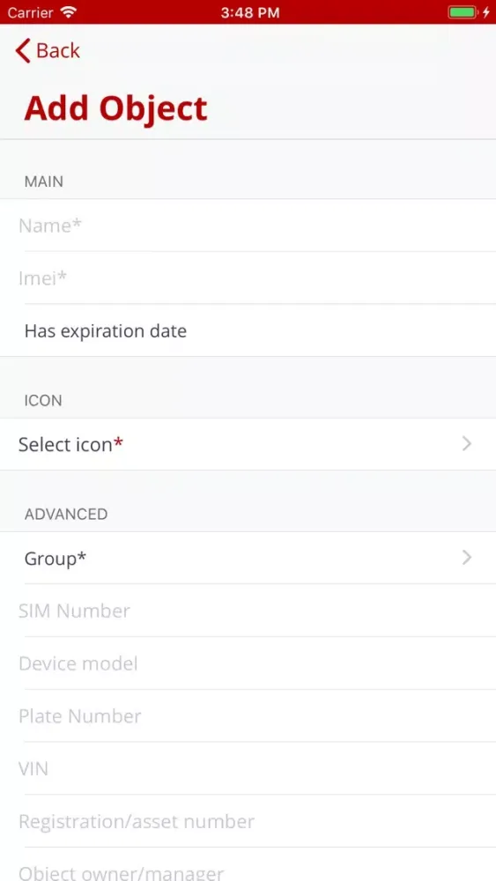The width and height of the screenshot is (496, 881).
Task: Select the Object owner/manager field
Action: click(248, 865)
